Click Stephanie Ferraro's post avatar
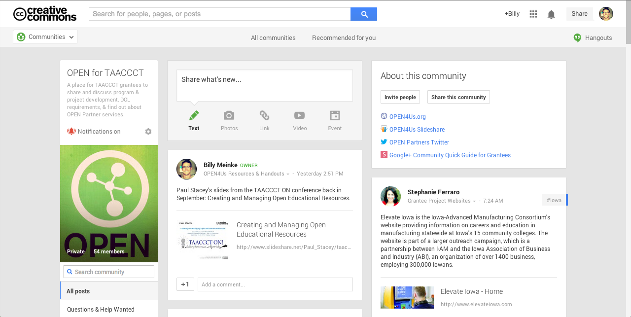 (x=390, y=196)
